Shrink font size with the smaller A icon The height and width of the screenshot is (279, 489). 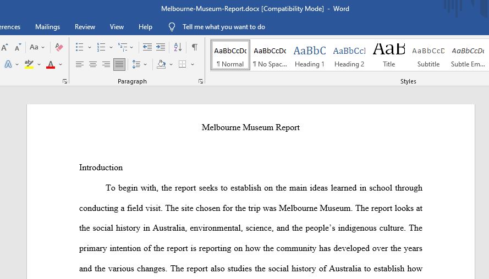click(18, 47)
